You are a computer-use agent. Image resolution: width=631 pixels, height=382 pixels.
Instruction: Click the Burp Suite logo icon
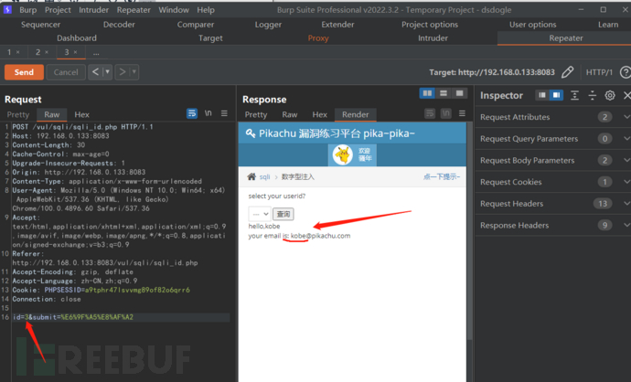tap(7, 9)
